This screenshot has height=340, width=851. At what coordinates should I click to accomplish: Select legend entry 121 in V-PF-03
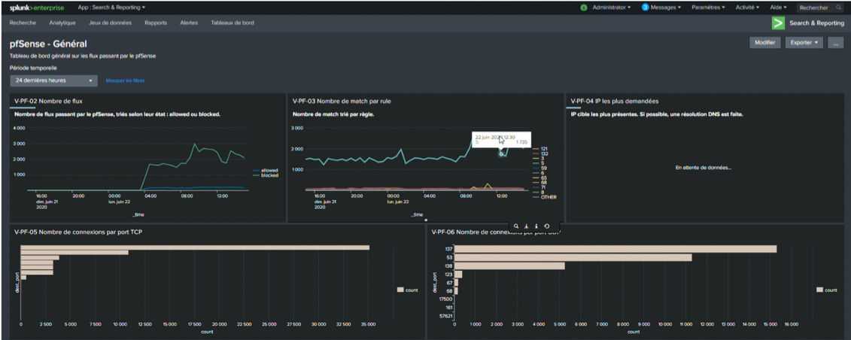tap(539, 149)
